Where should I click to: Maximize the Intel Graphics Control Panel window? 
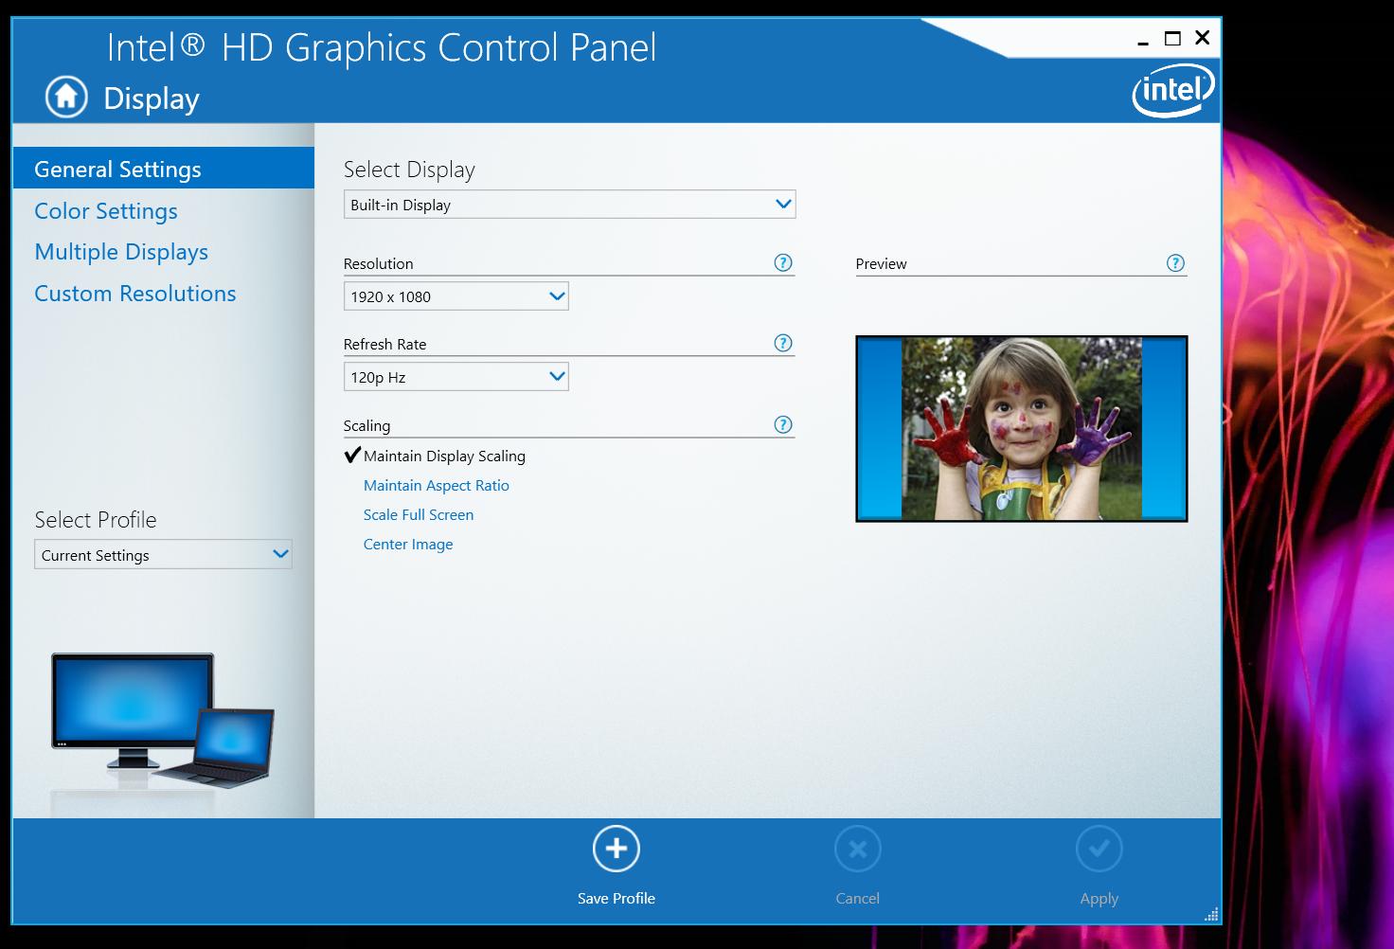[1172, 39]
